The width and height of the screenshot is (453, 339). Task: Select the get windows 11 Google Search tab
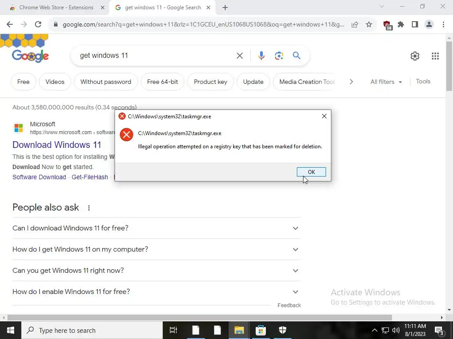[162, 8]
